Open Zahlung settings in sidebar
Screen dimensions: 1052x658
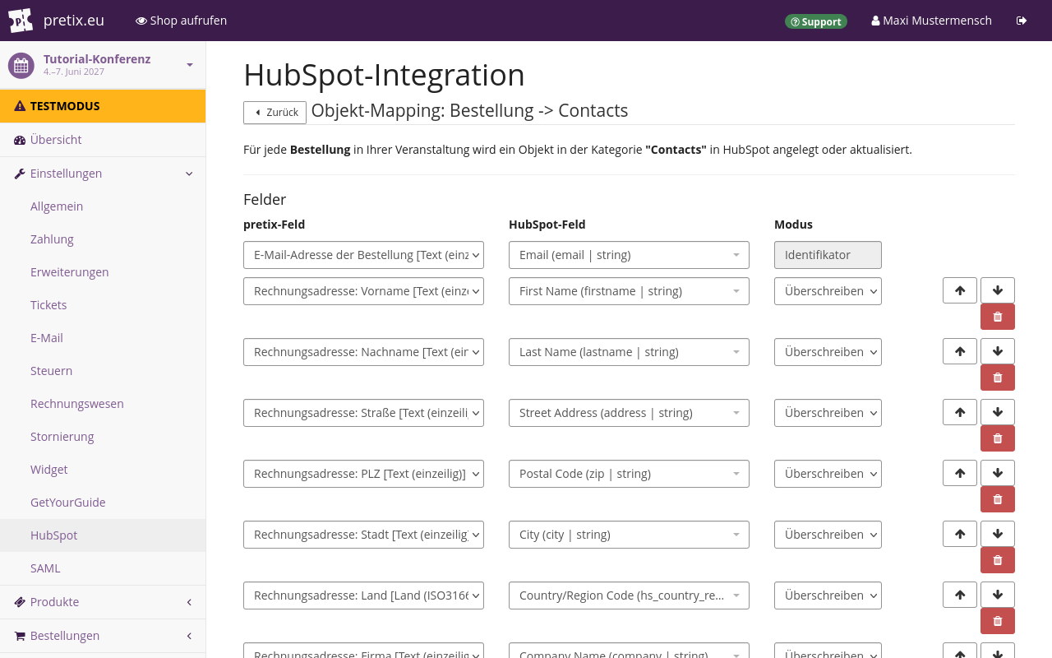pos(103,239)
